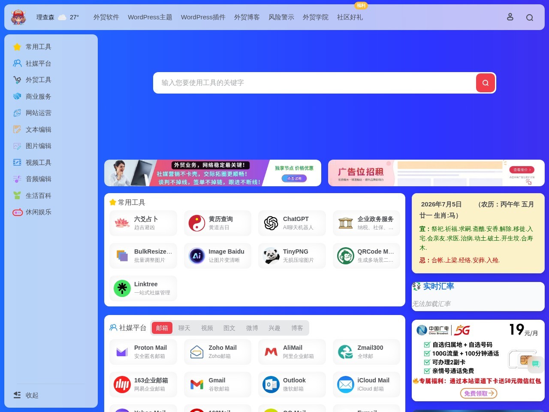
Task: Open 外贸软件 in top navigation
Action: point(106,17)
